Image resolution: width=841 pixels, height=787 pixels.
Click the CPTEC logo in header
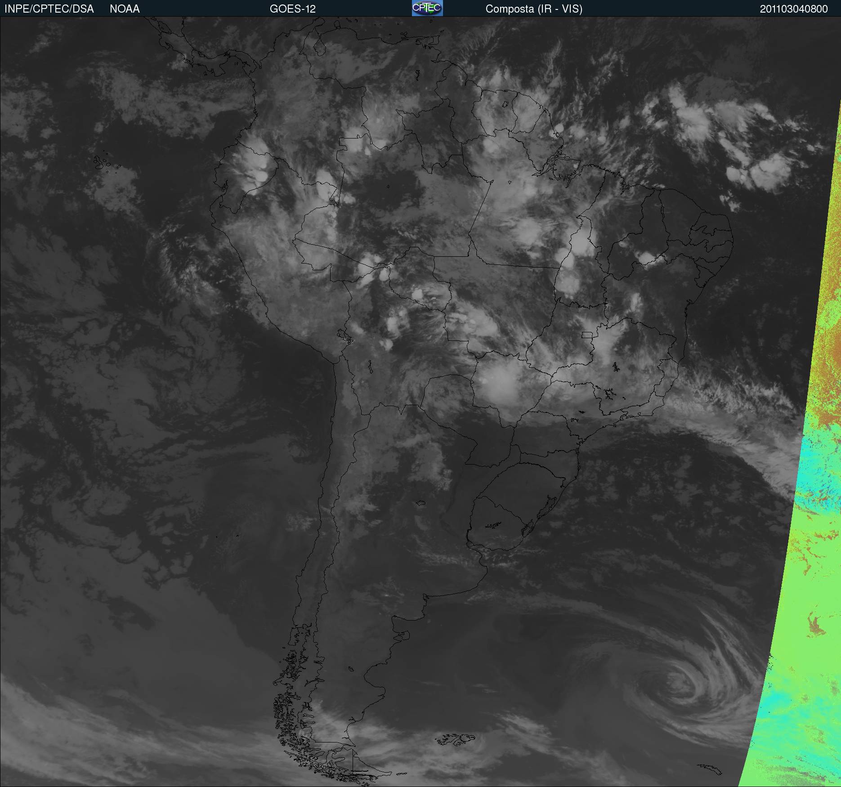[427, 8]
